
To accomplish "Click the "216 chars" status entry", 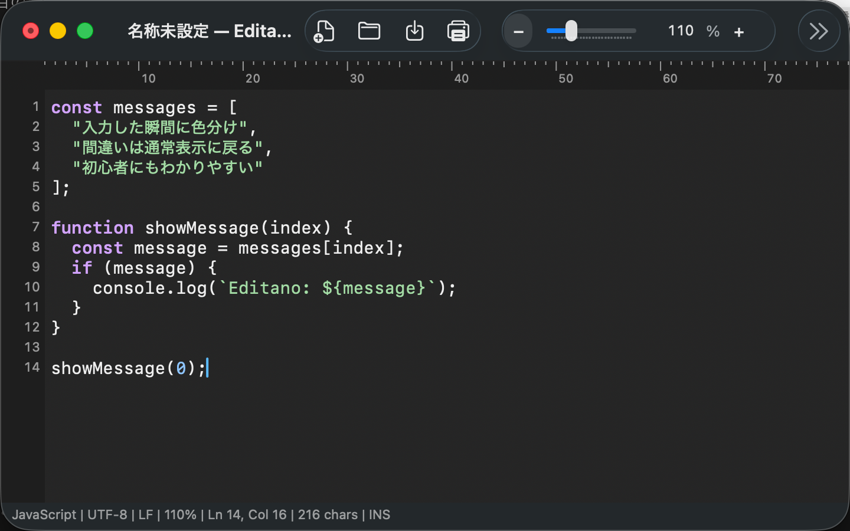I will pos(328,514).
